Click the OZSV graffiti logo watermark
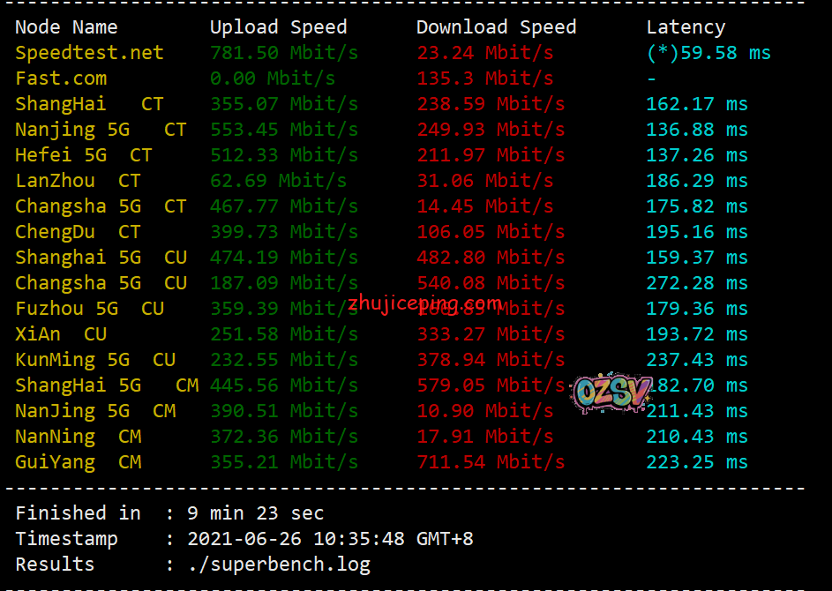The height and width of the screenshot is (591, 832). [x=612, y=392]
